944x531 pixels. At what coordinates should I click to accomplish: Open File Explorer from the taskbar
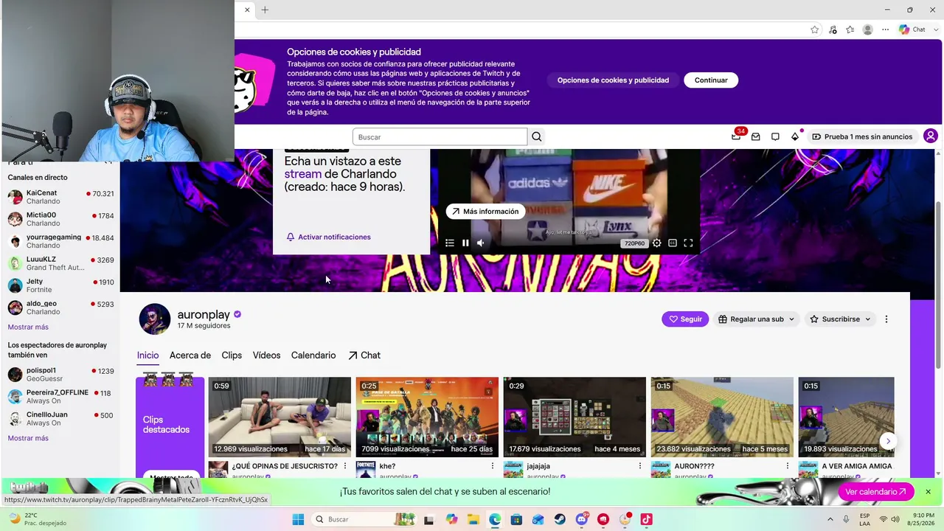tap(473, 519)
